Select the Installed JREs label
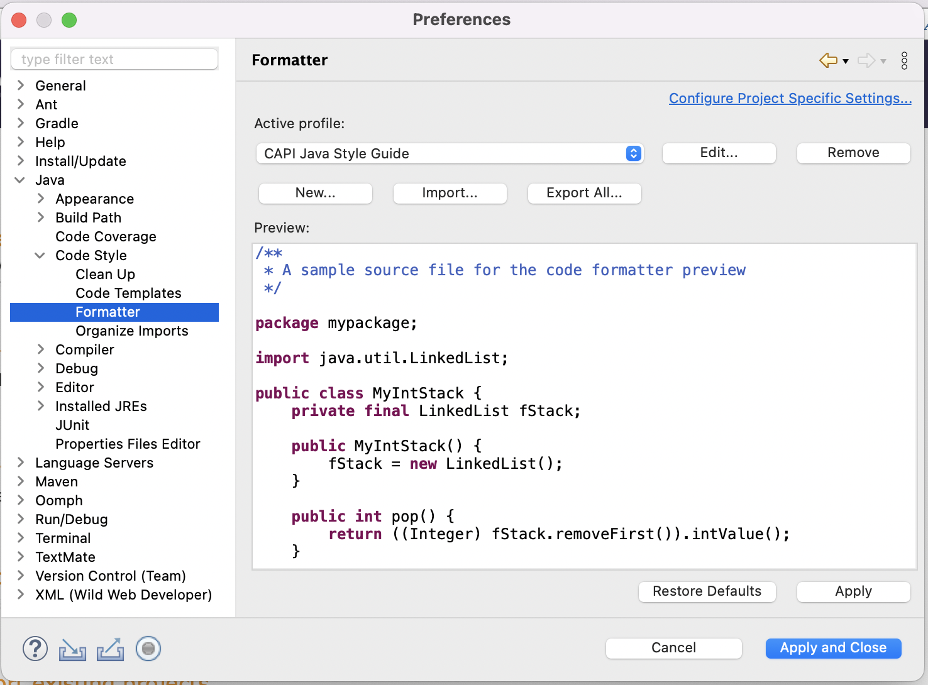The height and width of the screenshot is (685, 928). [x=101, y=406]
